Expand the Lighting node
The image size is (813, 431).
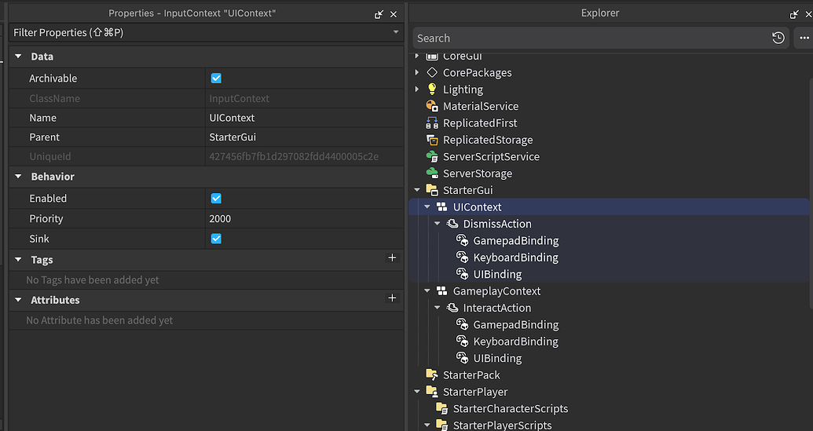(417, 89)
